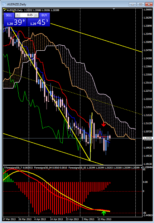
Task: Click the 12 May 2013 date label
Action: [x=104, y=219]
